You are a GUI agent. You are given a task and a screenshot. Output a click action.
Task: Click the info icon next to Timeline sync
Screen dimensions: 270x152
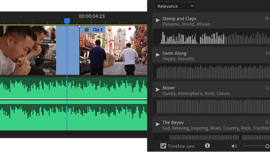coord(207,146)
